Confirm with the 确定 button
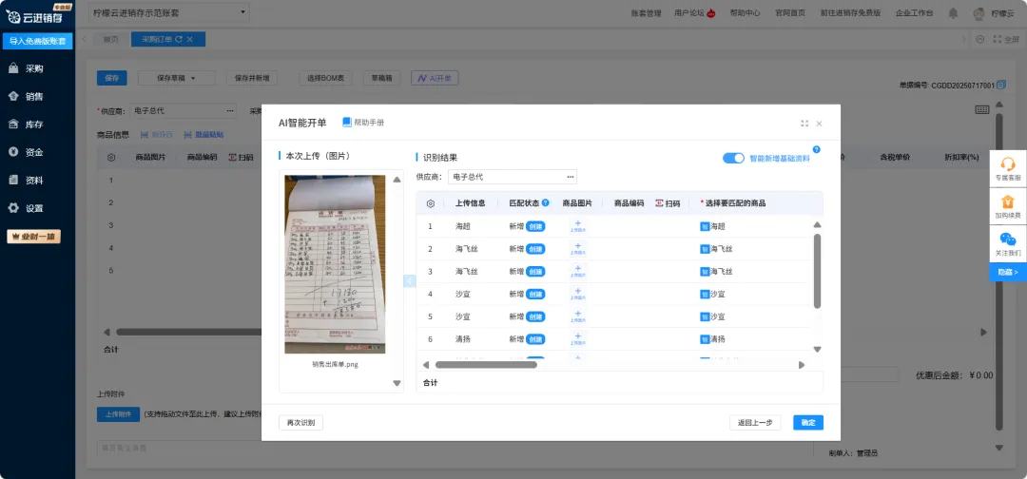 point(808,423)
